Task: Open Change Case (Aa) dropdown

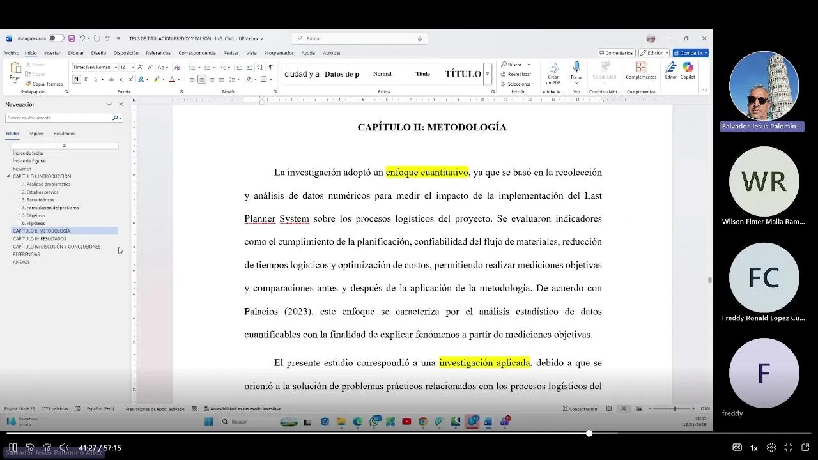Action: [x=163, y=67]
